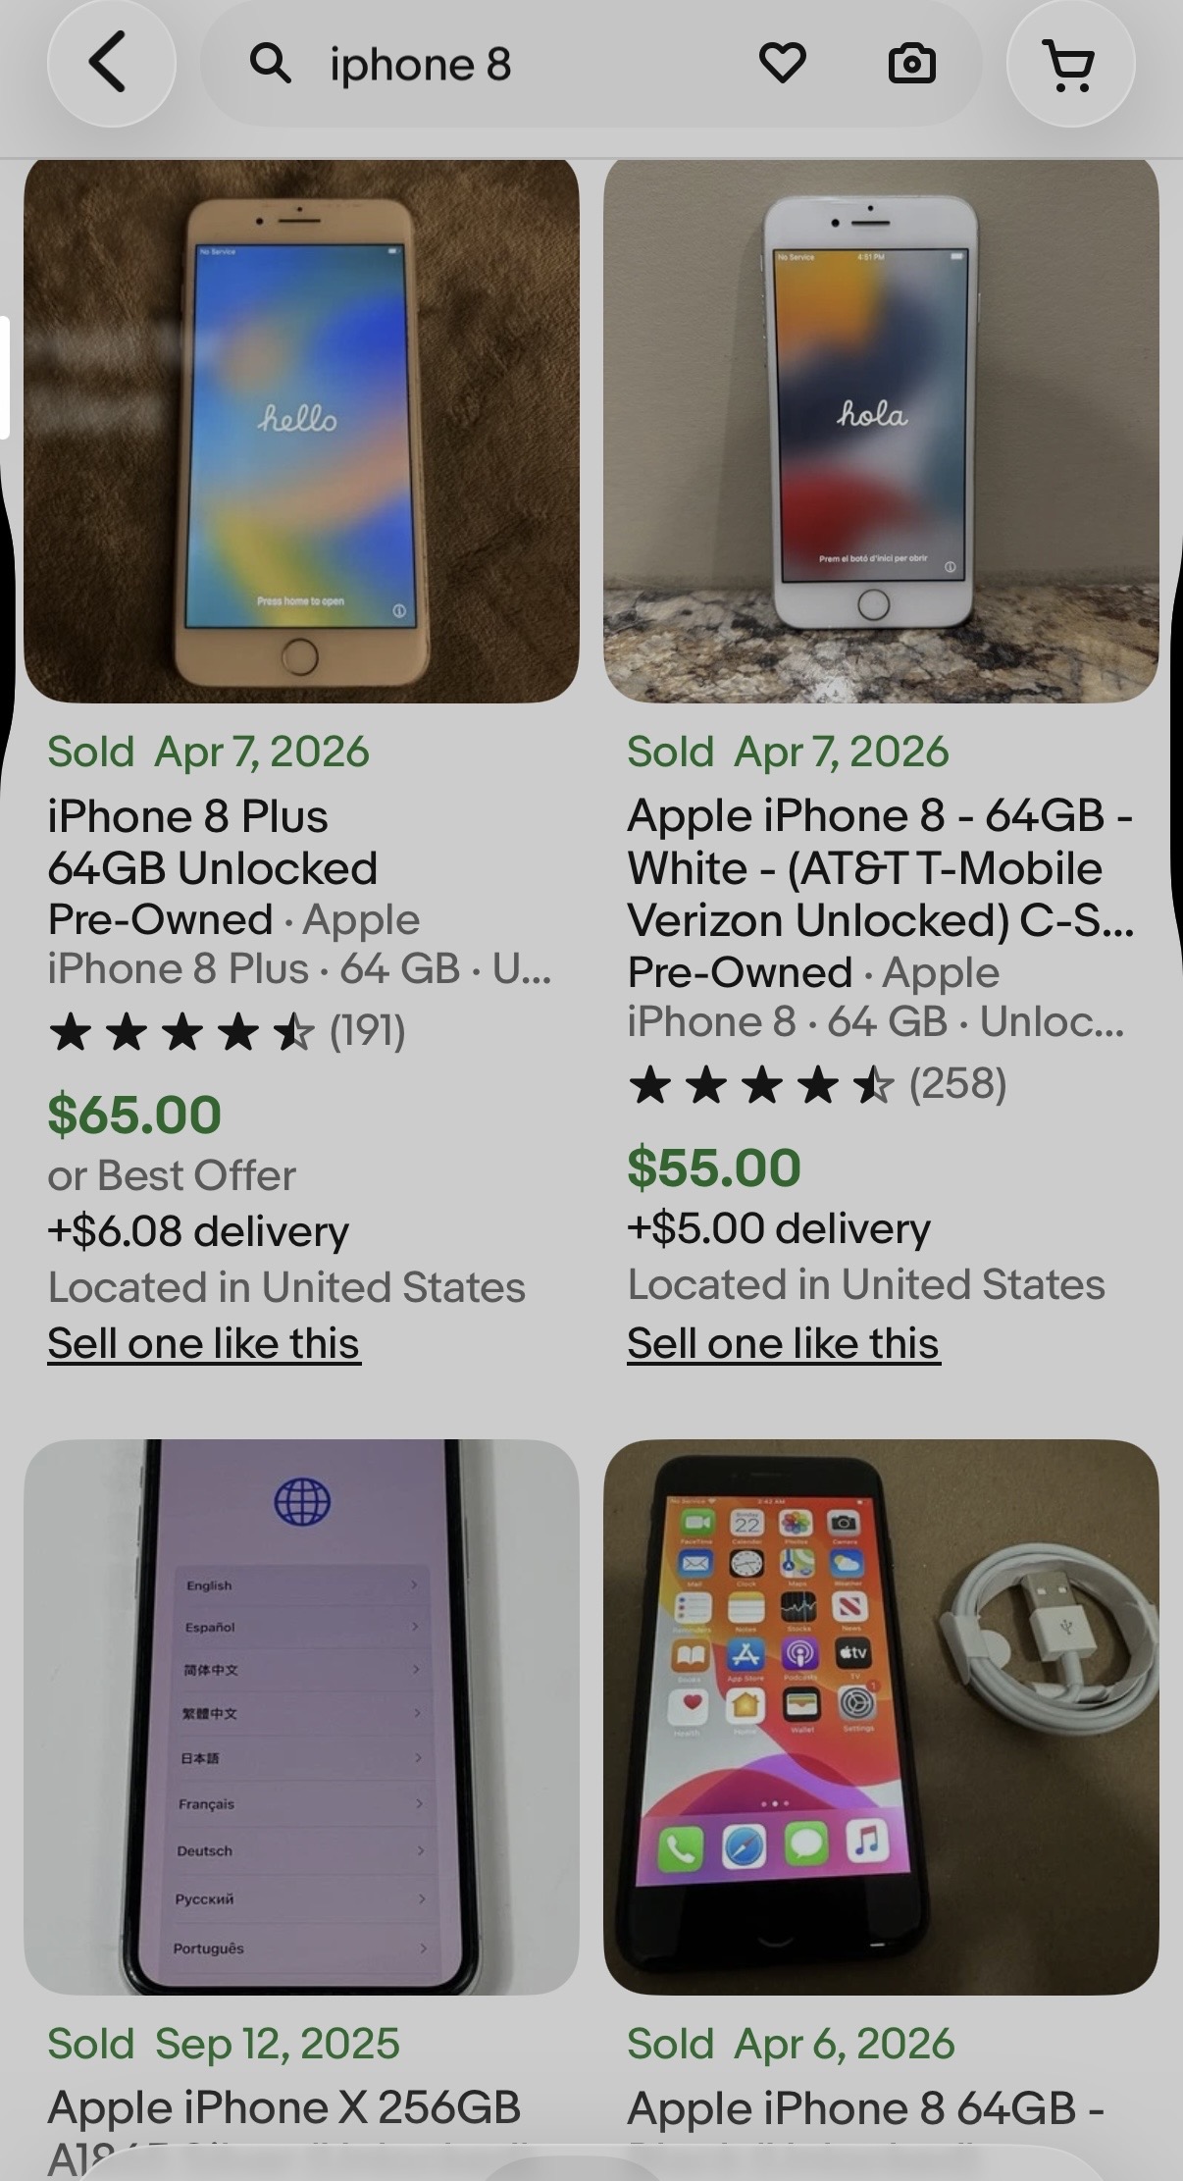This screenshot has width=1183, height=2181.
Task: Open the shopping cart
Action: point(1070,65)
